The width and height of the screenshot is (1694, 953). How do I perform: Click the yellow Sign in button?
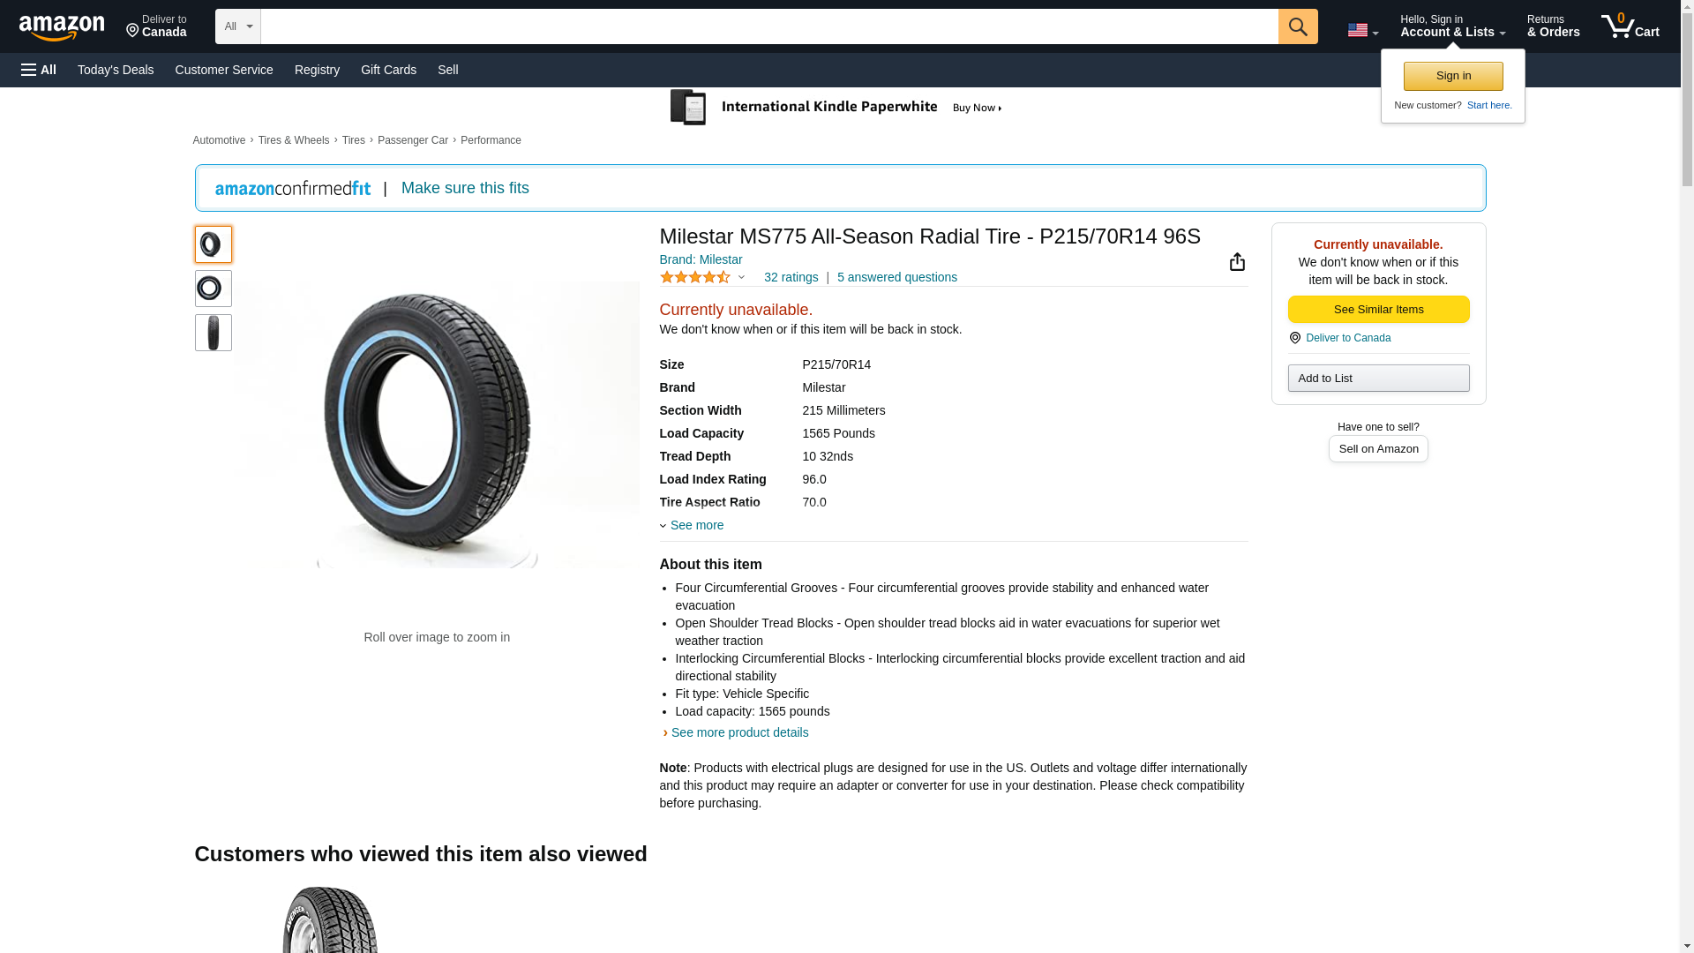click(x=1453, y=76)
